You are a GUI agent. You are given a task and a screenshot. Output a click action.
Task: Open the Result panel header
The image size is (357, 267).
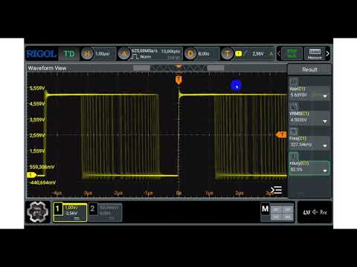pos(309,70)
